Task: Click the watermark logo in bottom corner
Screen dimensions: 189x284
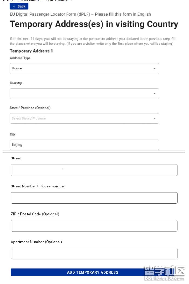Action: (x=164, y=270)
